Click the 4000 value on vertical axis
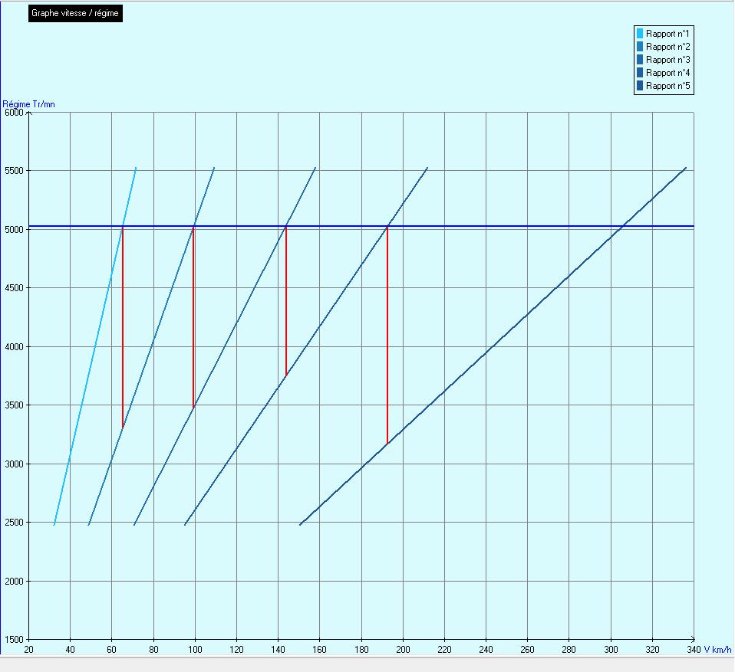Screen dimensions: 735x672 coord(14,347)
